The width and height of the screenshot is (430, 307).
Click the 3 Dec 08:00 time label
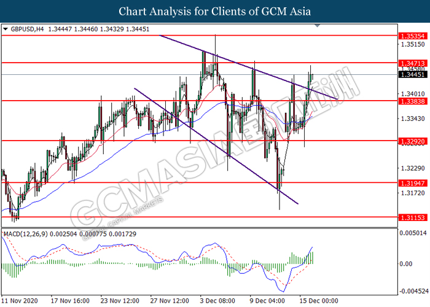click(x=217, y=301)
